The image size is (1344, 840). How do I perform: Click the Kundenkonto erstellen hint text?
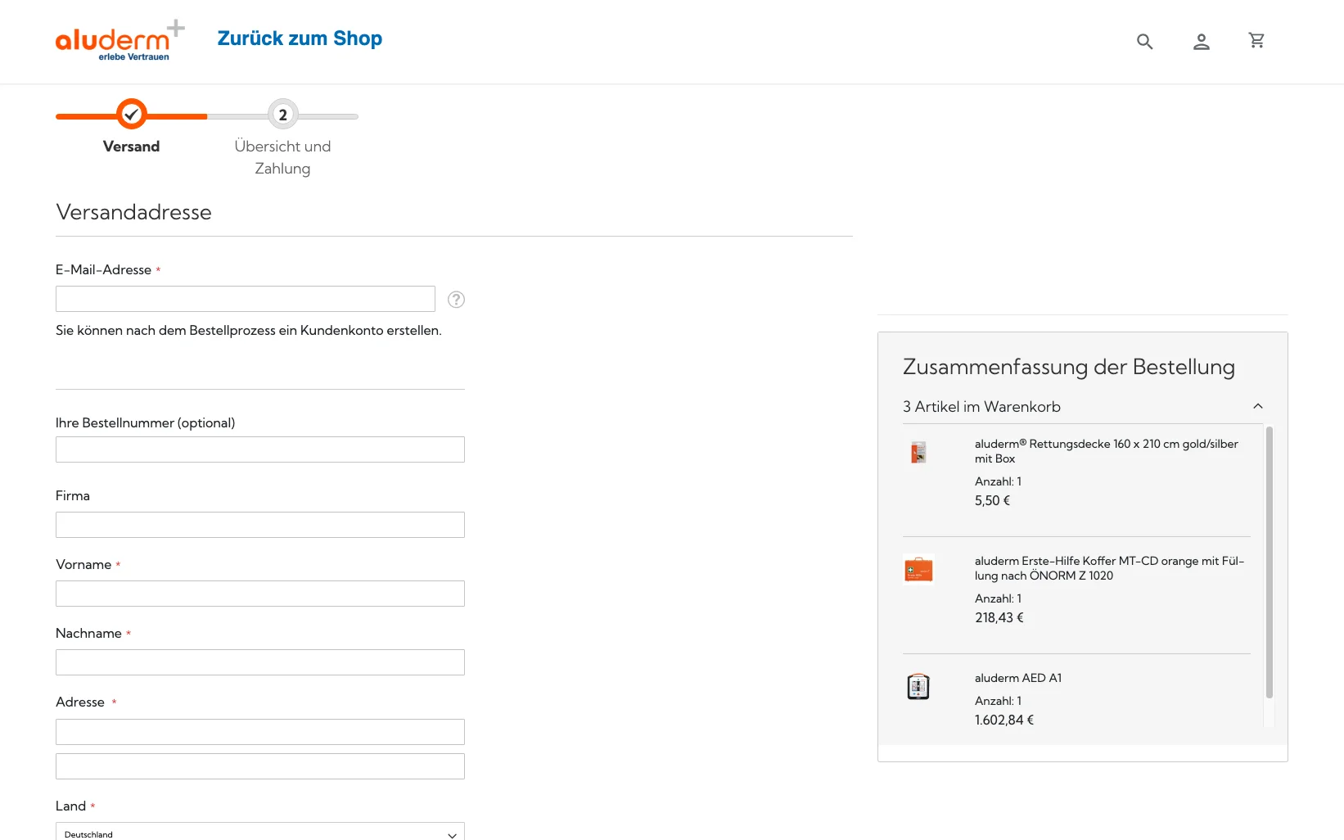249,331
